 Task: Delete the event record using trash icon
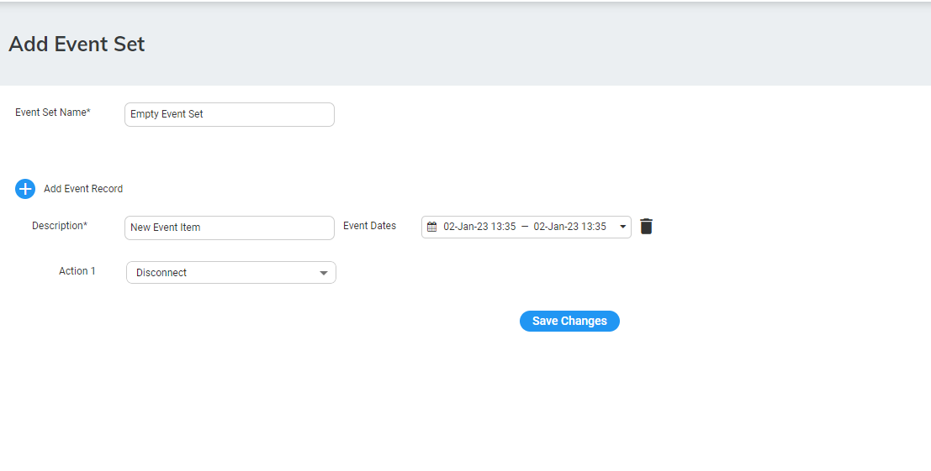click(x=646, y=227)
